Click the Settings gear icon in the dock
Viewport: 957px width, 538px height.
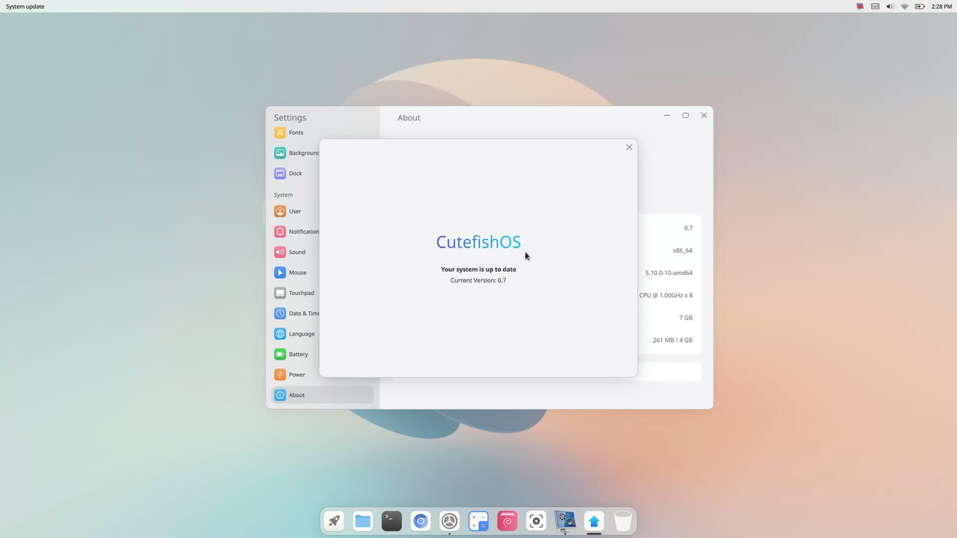pos(450,521)
